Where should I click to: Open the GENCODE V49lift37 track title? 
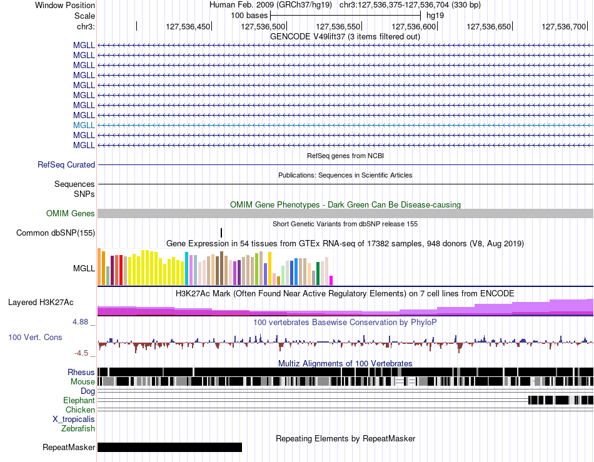345,37
